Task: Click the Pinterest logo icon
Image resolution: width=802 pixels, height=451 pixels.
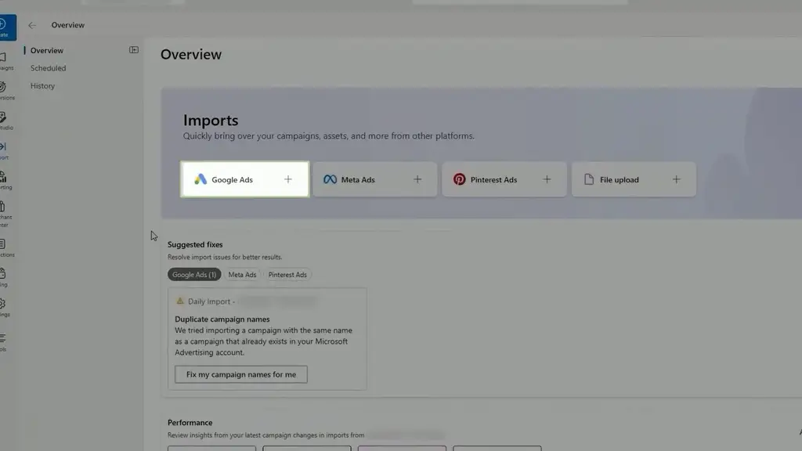Action: pyautogui.click(x=459, y=179)
